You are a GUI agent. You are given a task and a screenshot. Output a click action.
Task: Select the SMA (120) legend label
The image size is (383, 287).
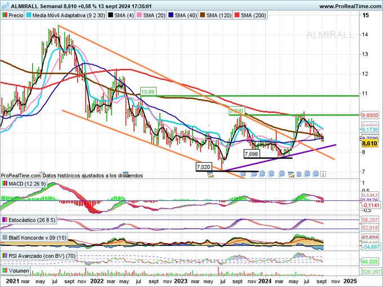[x=219, y=15]
